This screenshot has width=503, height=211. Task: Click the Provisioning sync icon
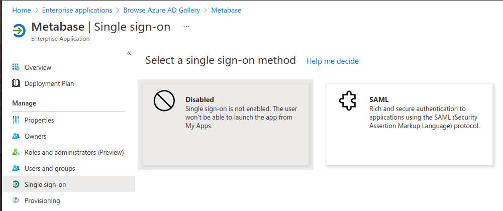coord(16,200)
